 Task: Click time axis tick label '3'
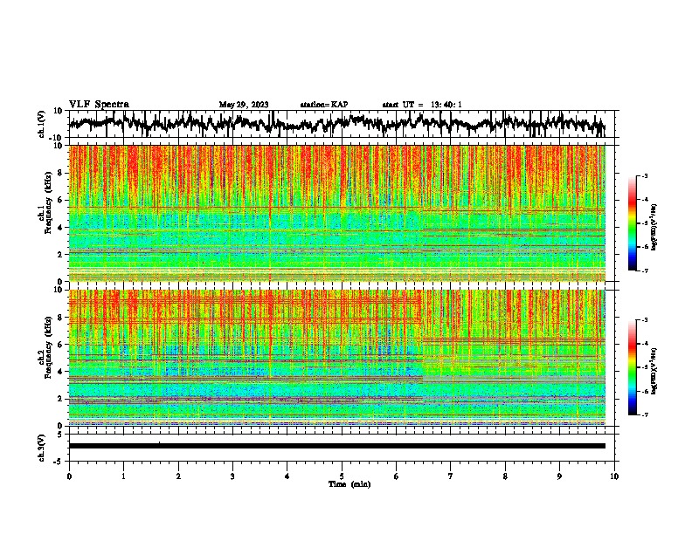[x=232, y=476]
